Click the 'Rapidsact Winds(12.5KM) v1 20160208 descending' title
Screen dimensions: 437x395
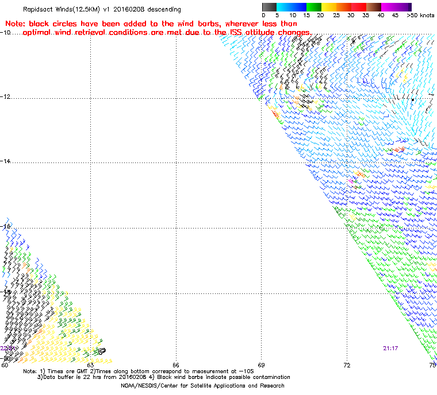tap(102, 9)
